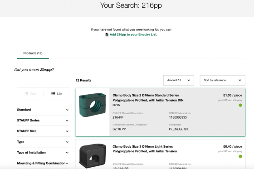254x169 pixels.
Task: Click the List view lines icon
Action: (53, 94)
